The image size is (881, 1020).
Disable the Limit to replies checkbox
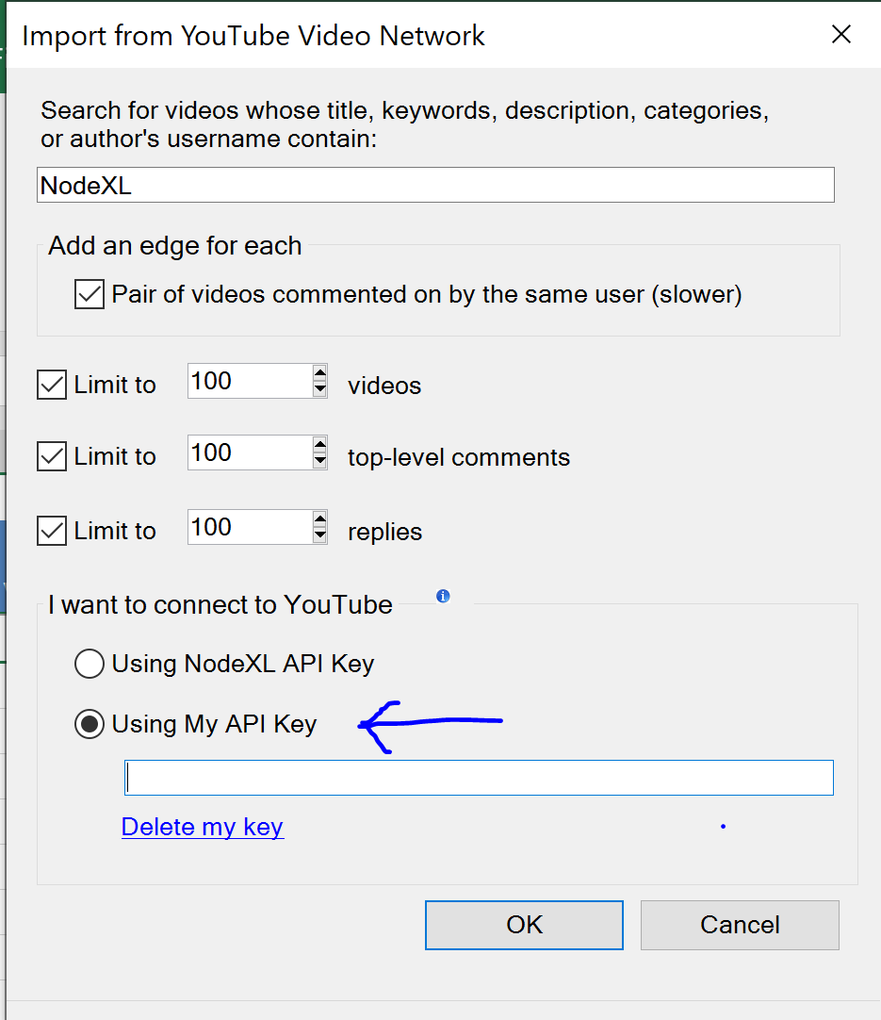point(52,531)
